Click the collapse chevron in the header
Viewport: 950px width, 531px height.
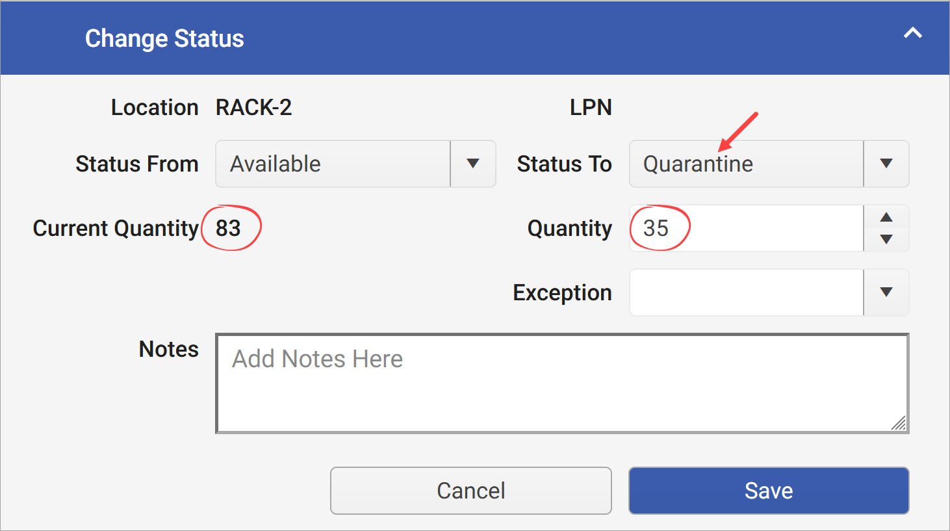912,34
